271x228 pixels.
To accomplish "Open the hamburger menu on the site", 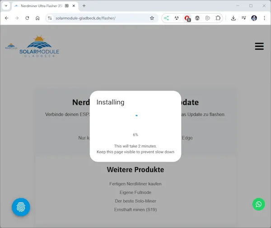I will coord(259,47).
